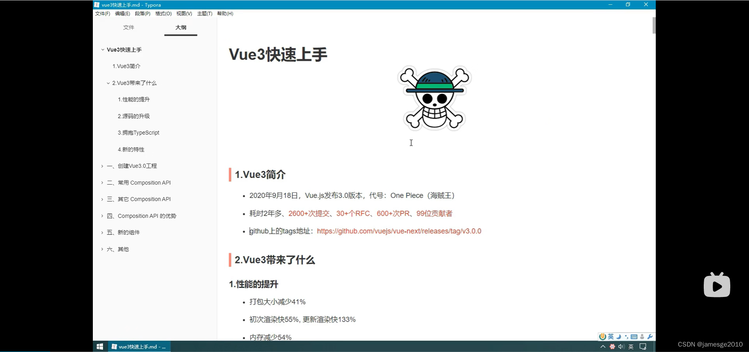Expand 四、Composition API 的优势 outline node
This screenshot has height=352, width=749.
102,216
